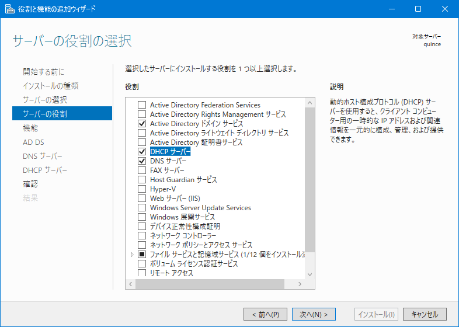Screen dimensions: 459x327
Task: Open 機能 step in sidebar
Action: 30,128
